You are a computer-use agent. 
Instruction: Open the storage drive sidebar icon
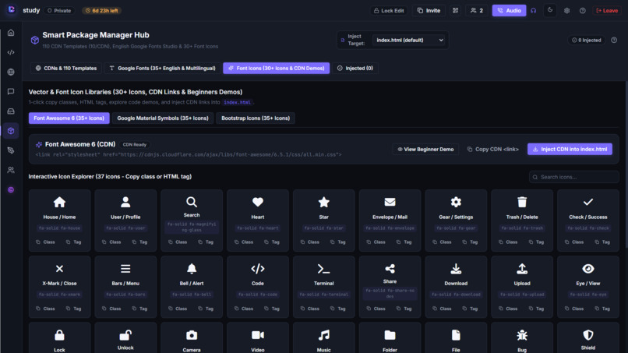coord(11,111)
